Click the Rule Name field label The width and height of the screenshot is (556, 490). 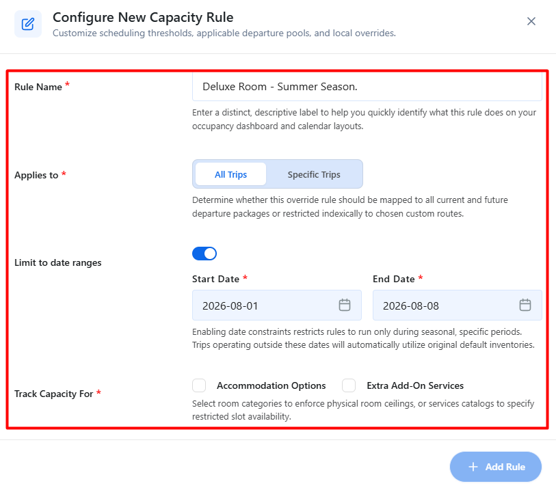pos(38,87)
